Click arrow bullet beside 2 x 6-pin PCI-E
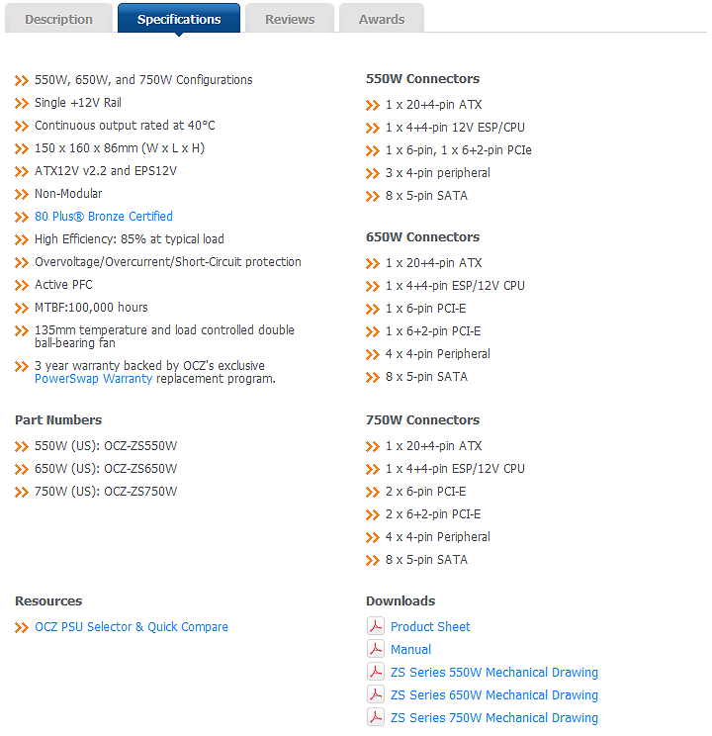This screenshot has height=736, width=712. coord(373,493)
